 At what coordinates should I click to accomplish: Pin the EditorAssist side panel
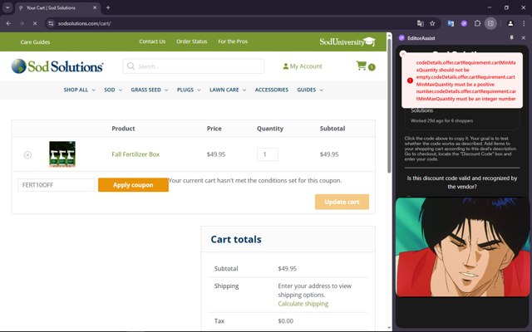tap(512, 38)
